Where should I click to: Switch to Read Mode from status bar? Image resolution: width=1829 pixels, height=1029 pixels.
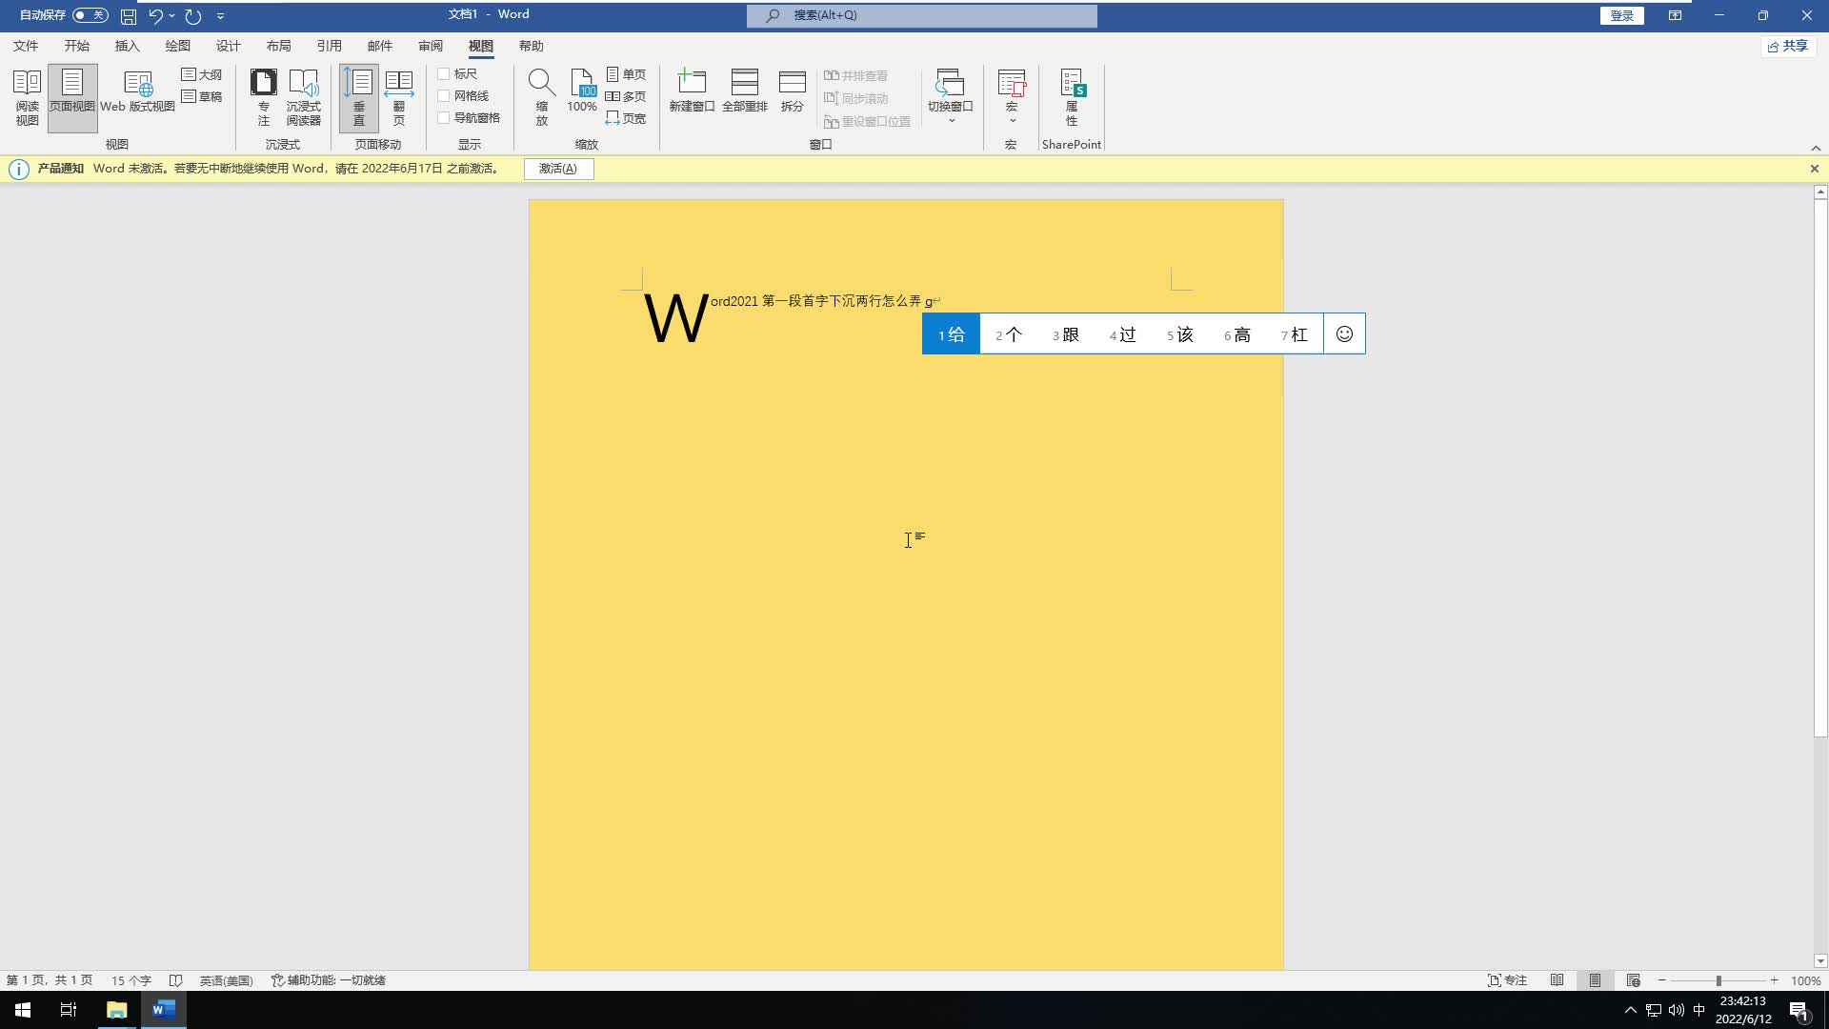[1557, 980]
